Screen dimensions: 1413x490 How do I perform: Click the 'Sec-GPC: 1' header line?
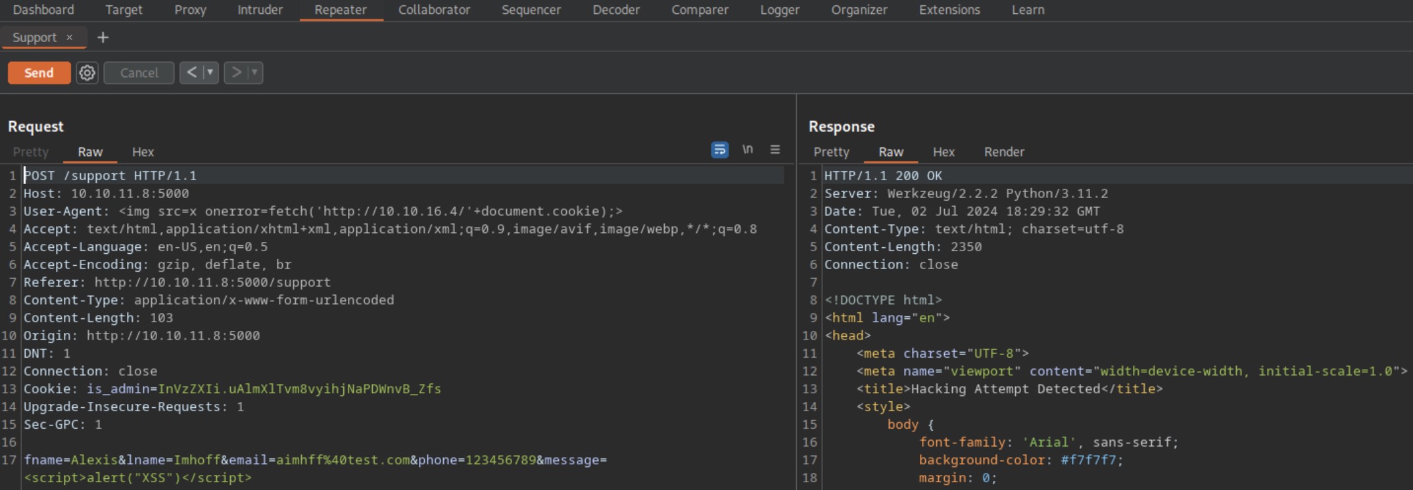62,424
